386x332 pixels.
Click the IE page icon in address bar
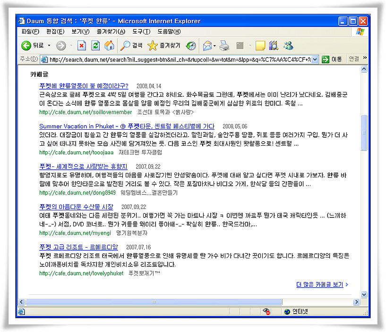pyautogui.click(x=44, y=59)
